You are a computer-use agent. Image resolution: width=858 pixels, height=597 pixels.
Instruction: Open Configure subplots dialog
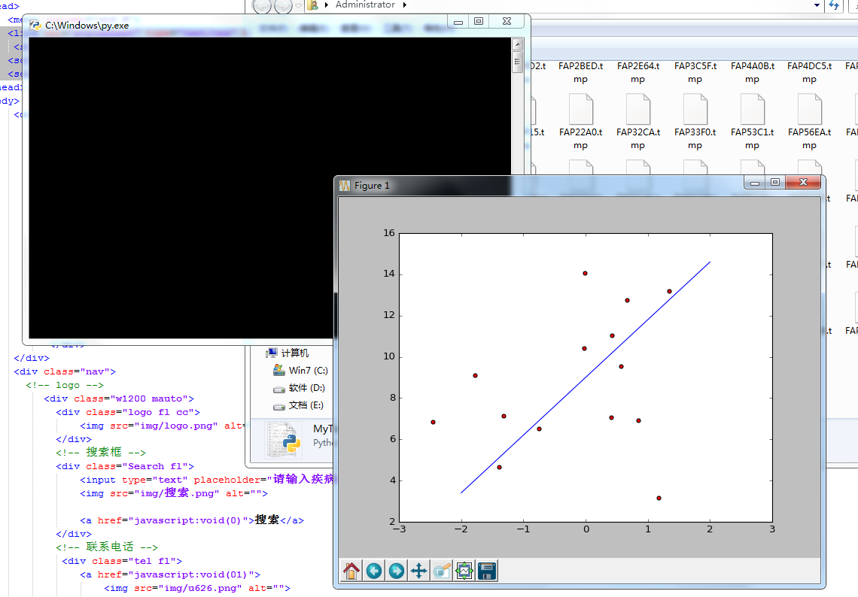[x=464, y=571]
